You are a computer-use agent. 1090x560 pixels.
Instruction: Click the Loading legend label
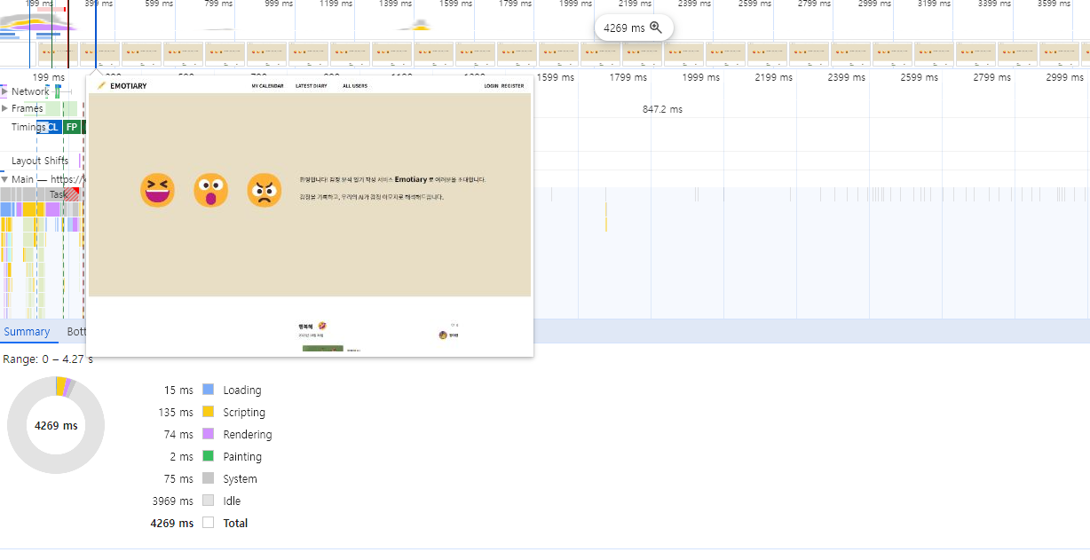[x=242, y=390]
